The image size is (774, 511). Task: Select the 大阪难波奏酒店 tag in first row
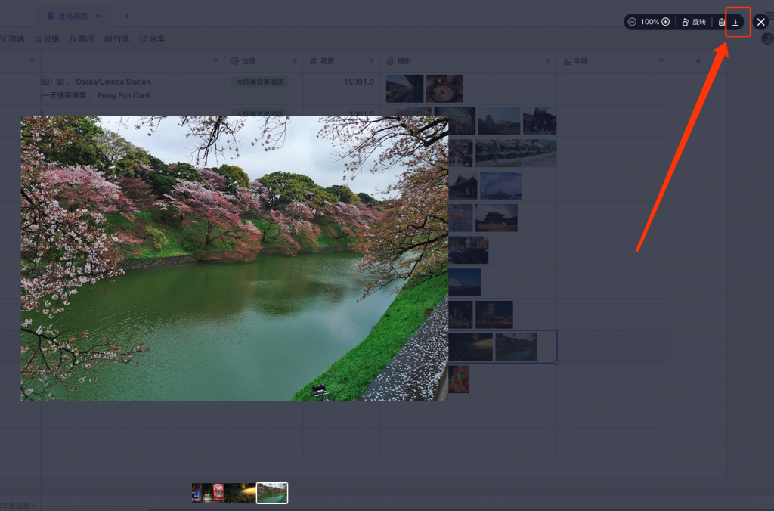(x=260, y=82)
